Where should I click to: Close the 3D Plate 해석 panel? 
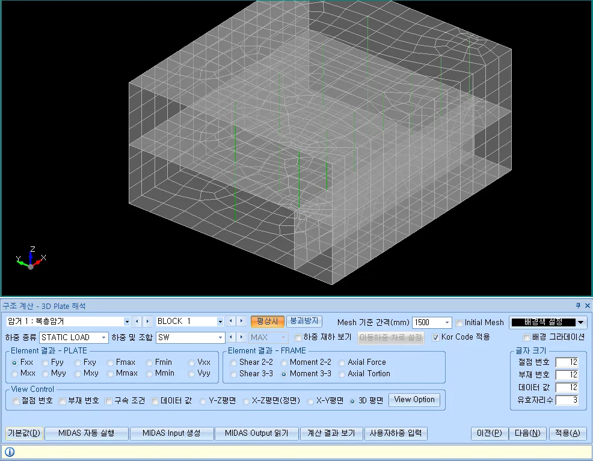pos(588,305)
